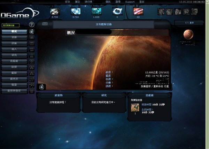Select the first officer portrait
Viewport: 209px width, 149px height.
pyautogui.click(x=161, y=12)
